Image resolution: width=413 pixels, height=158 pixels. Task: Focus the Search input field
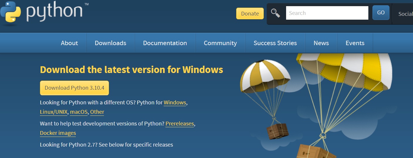point(327,13)
